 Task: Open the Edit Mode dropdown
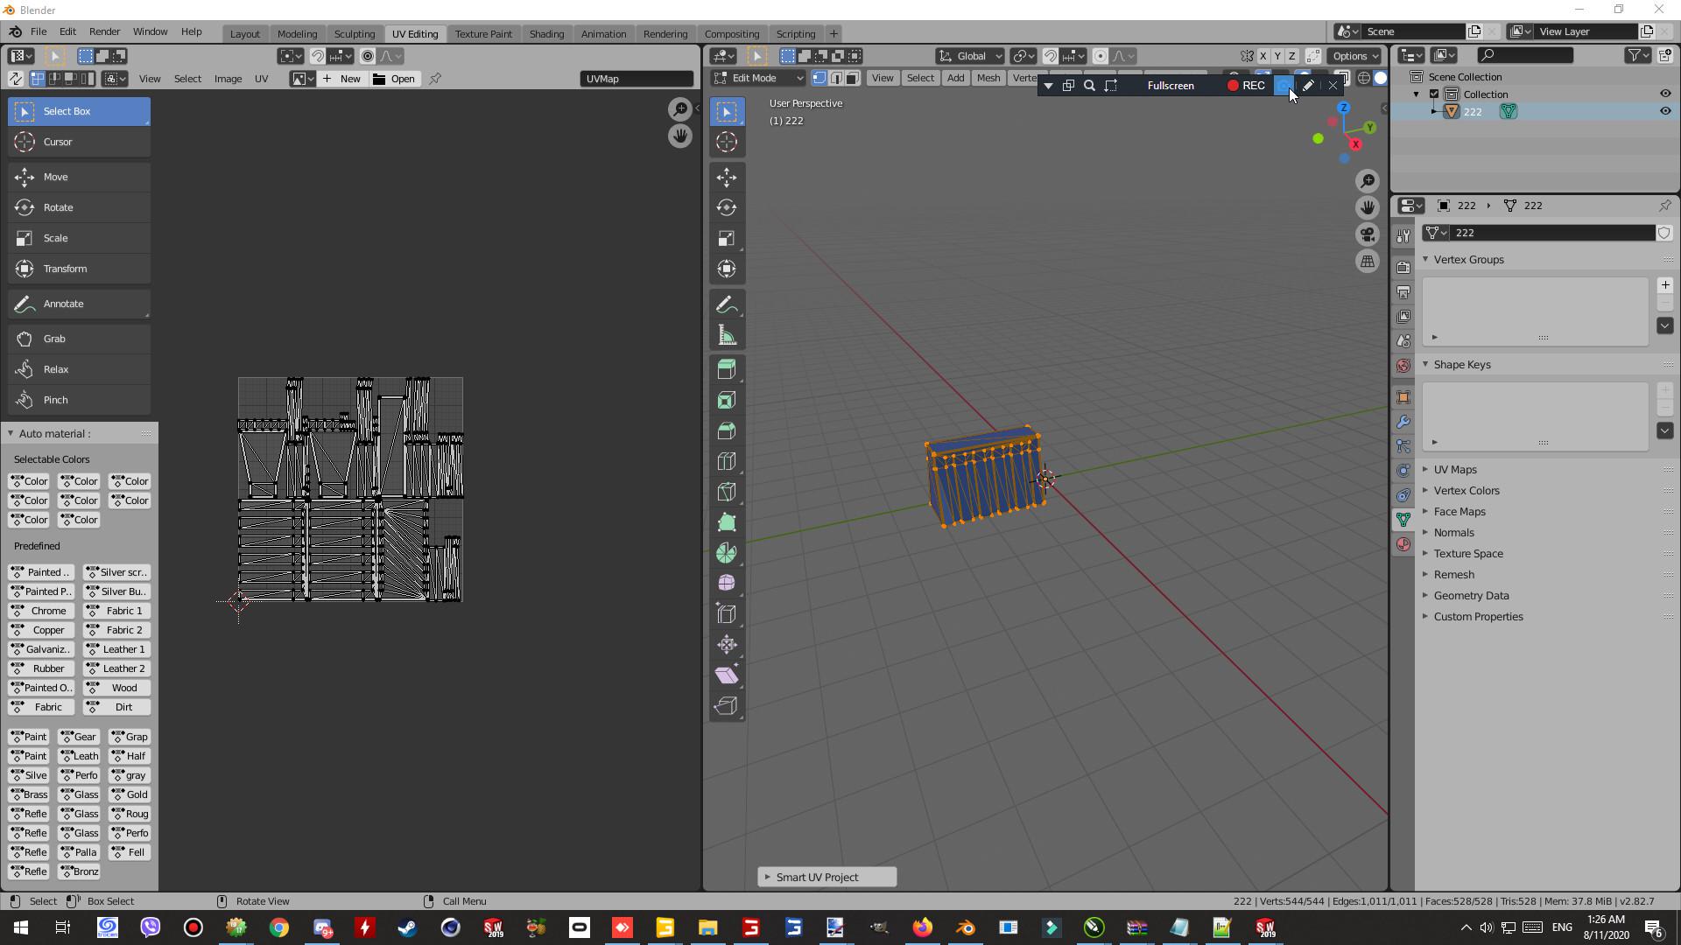[x=758, y=78]
